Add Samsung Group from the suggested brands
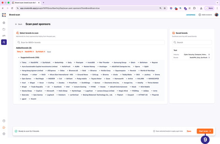 pyautogui.click(x=119, y=62)
